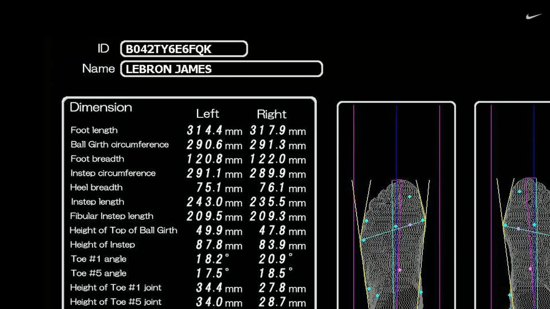Click right toe #1 joint height 27.8
The width and height of the screenshot is (550, 309).
coord(273,288)
